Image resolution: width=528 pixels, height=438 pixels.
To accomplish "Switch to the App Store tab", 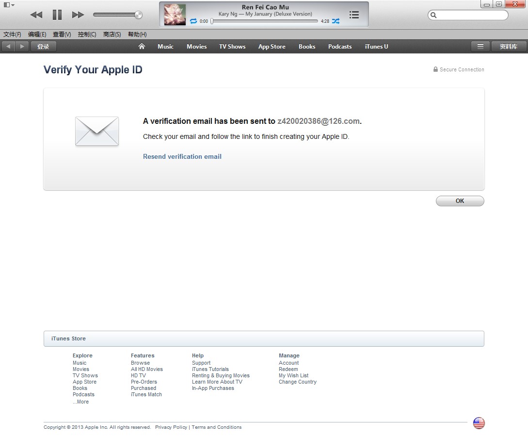I will pyautogui.click(x=272, y=47).
